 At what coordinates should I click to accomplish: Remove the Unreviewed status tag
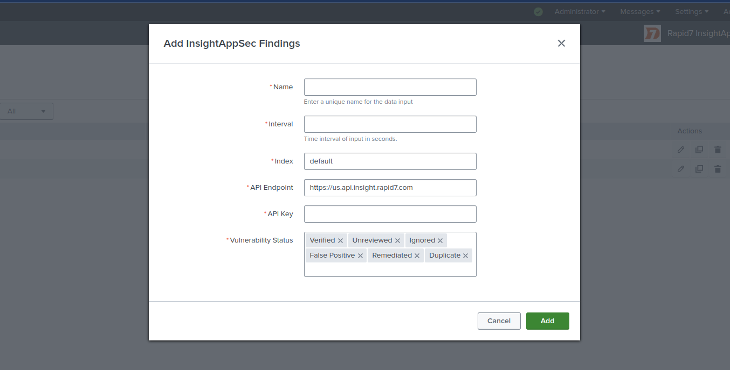click(x=397, y=241)
